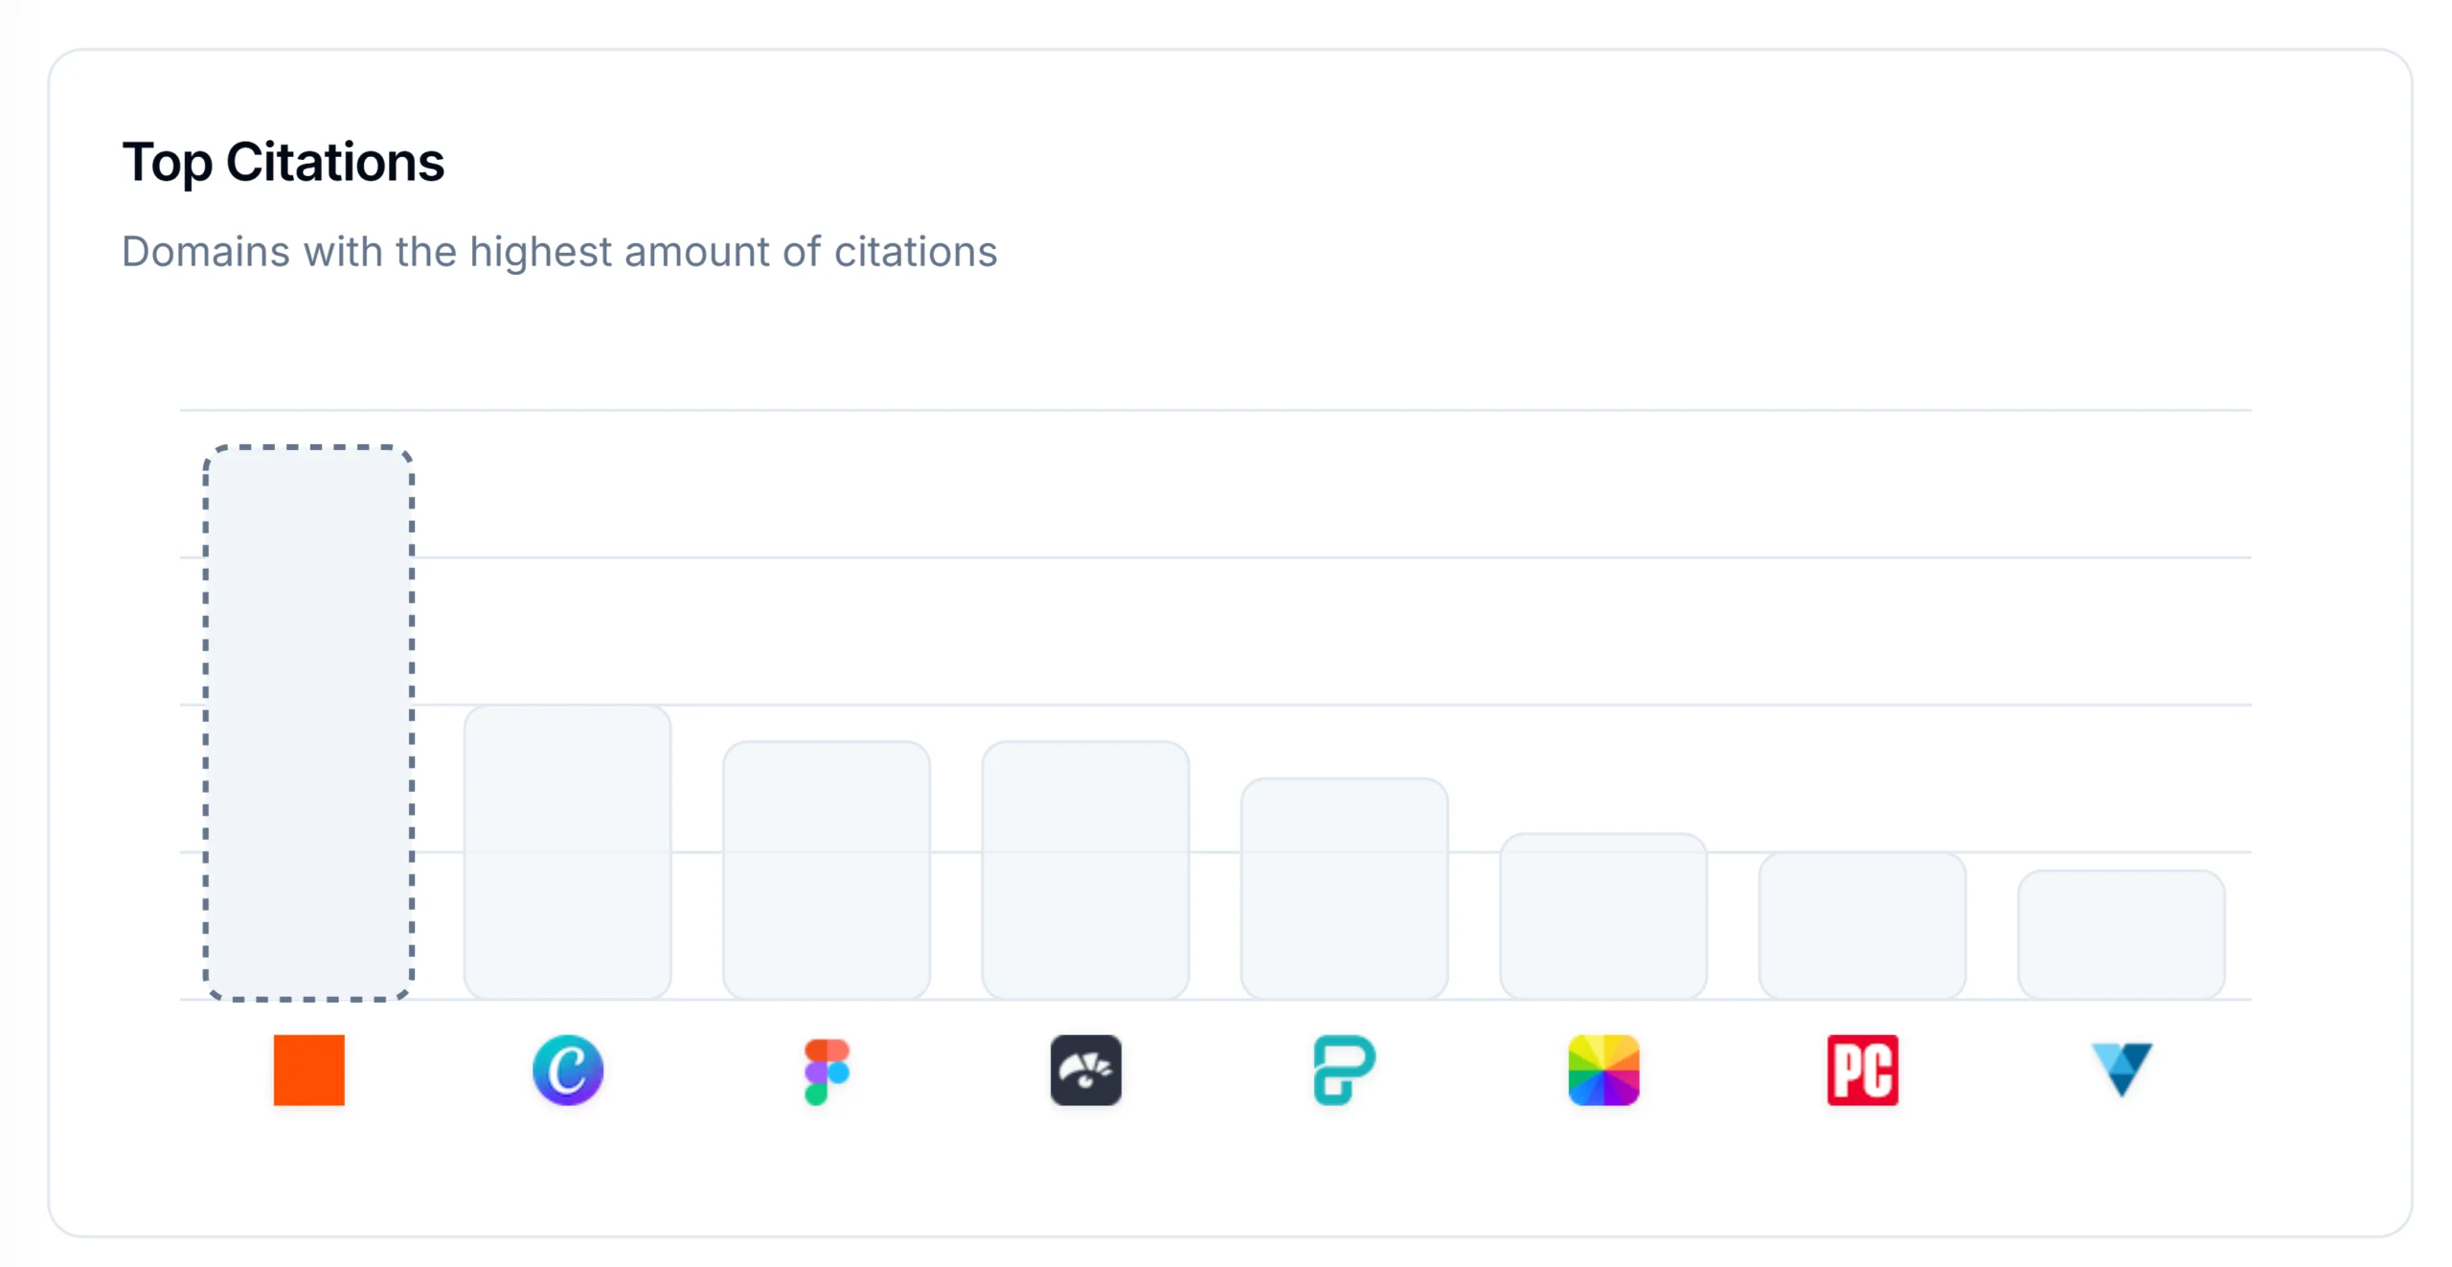This screenshot has height=1267, width=2452.
Task: Click the Figma logo icon
Action: [827, 1071]
